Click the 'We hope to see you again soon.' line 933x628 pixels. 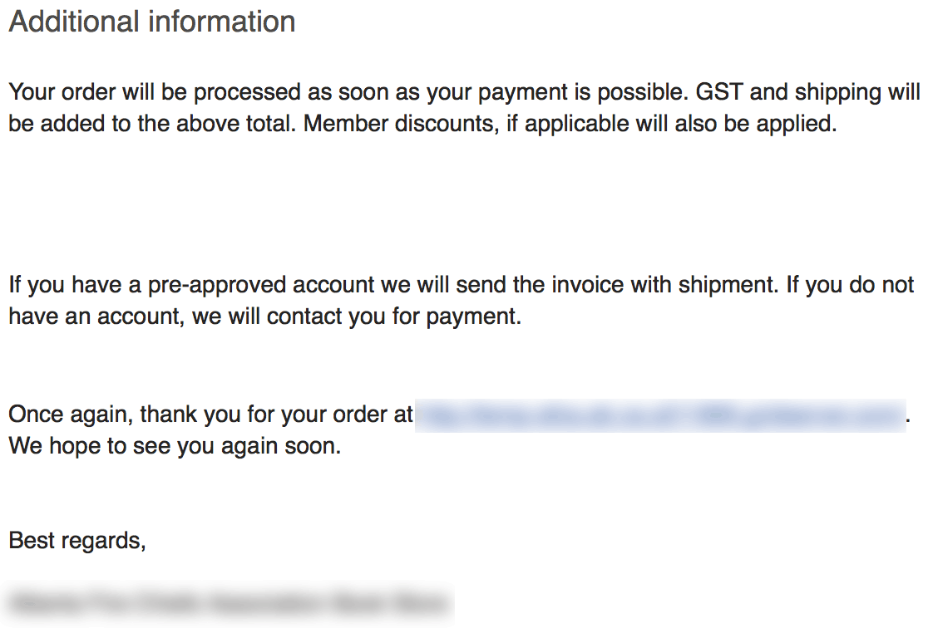click(175, 446)
